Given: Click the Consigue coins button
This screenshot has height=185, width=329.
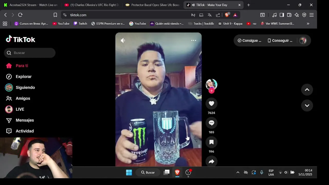Looking at the screenshot, I should 249,41.
